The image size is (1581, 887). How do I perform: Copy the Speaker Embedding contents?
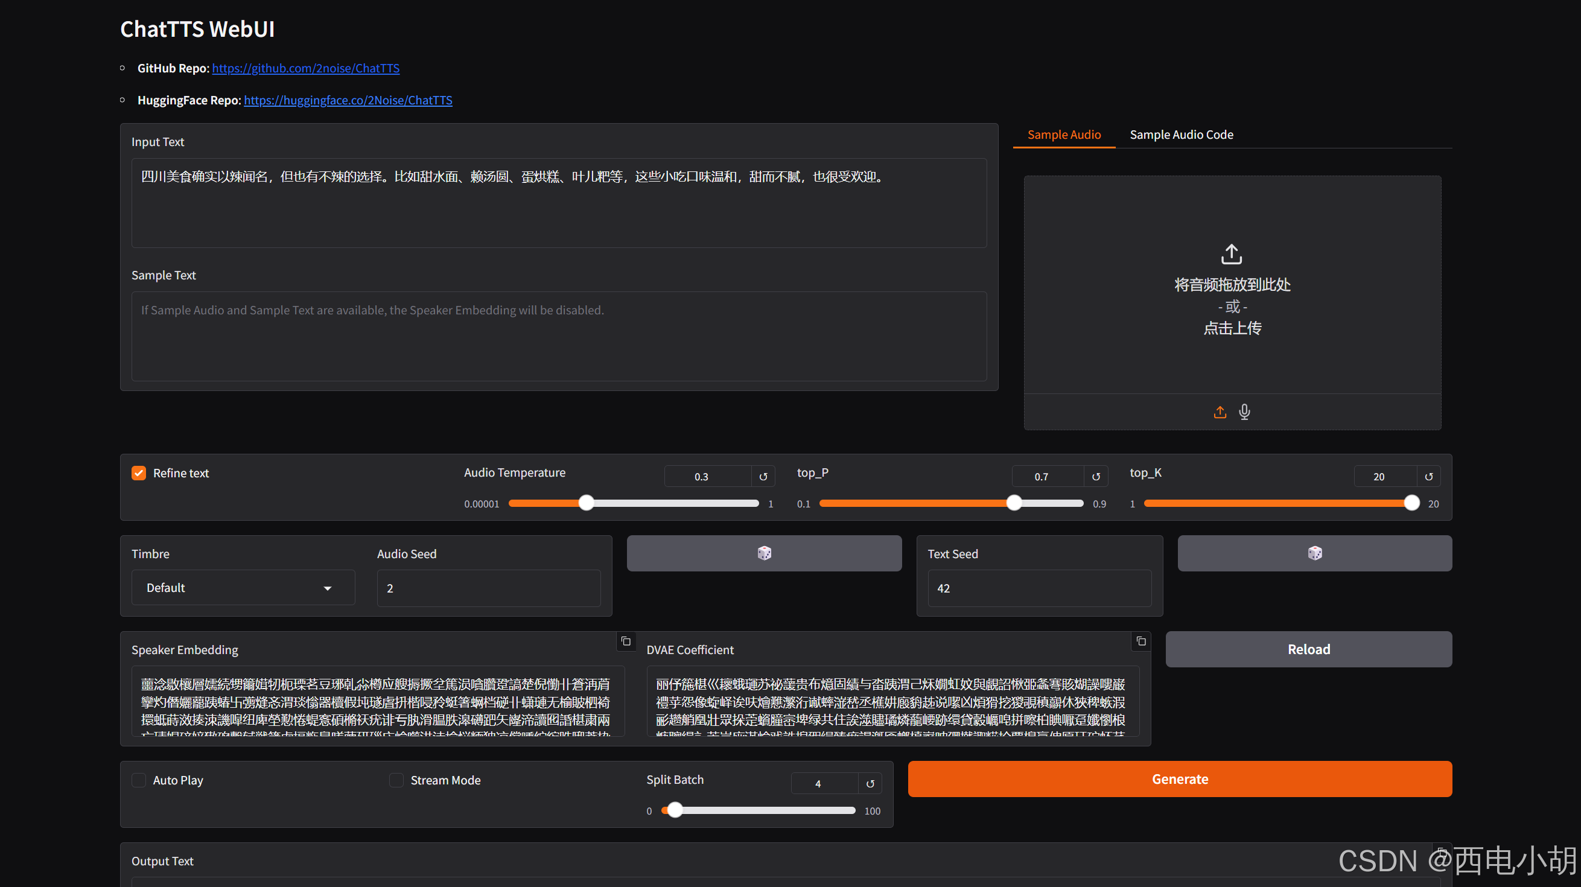(625, 641)
